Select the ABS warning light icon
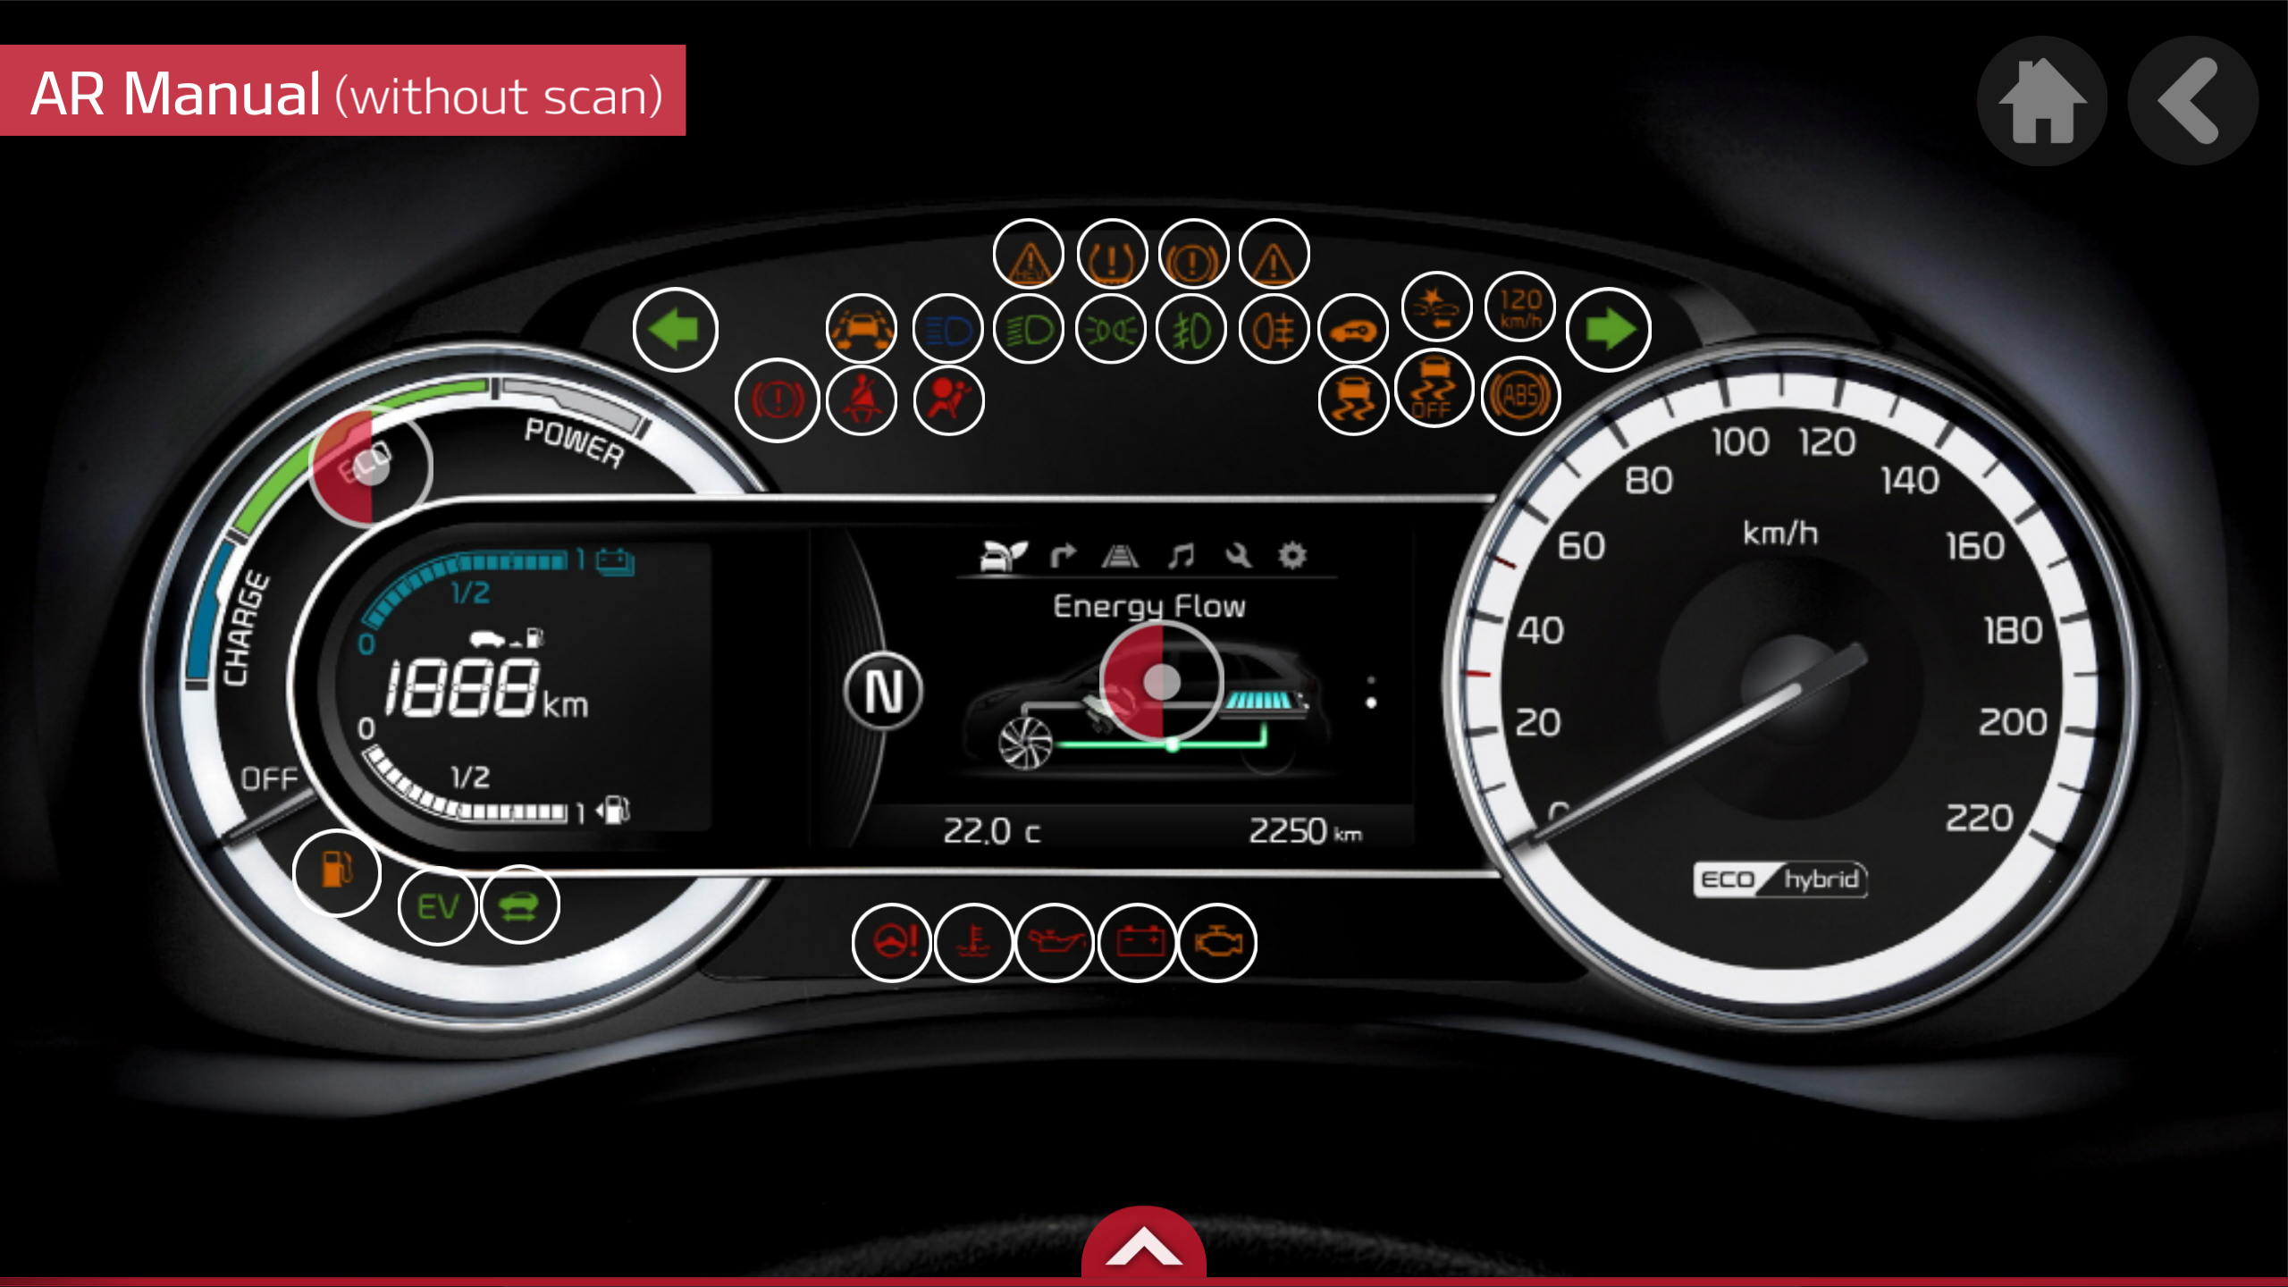This screenshot has width=2288, height=1287. coord(1520,396)
